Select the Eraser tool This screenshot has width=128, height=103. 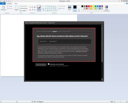tap(30, 10)
